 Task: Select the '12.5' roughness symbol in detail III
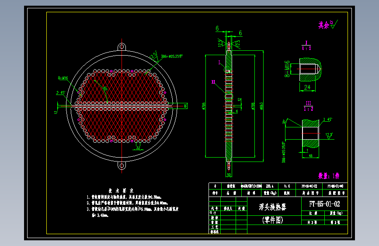(x=329, y=135)
